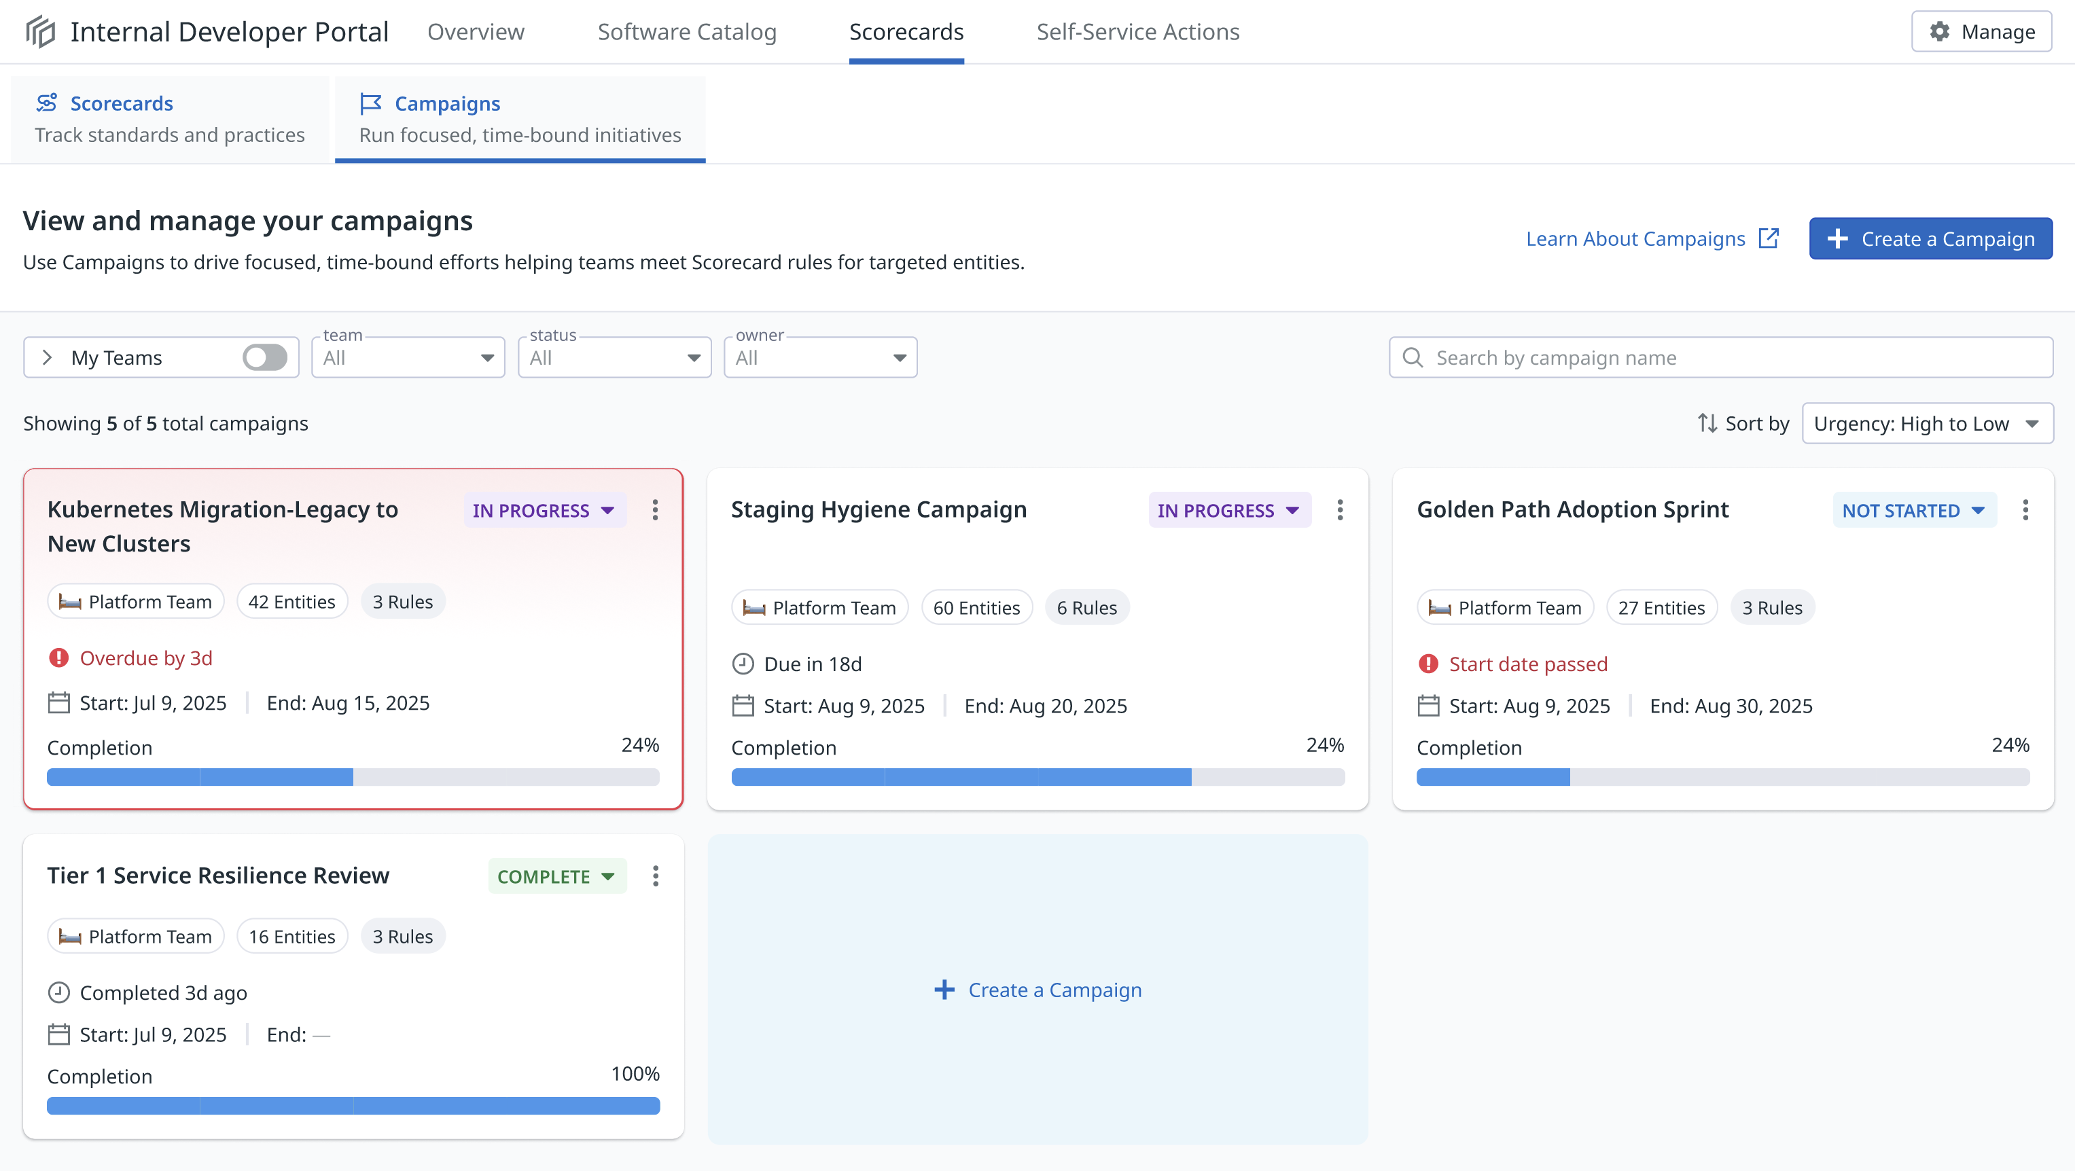Image resolution: width=2075 pixels, height=1171 pixels.
Task: Click the sort arrows icon next to Sort by
Action: coord(1707,424)
